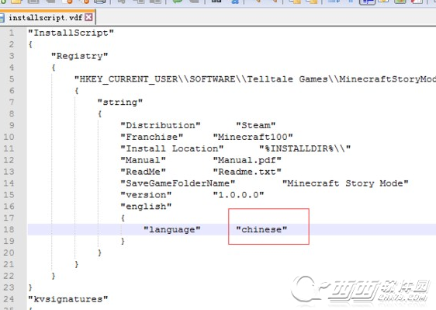Click the "chinese" value on line 18
This screenshot has width=436, height=310.
(x=261, y=229)
